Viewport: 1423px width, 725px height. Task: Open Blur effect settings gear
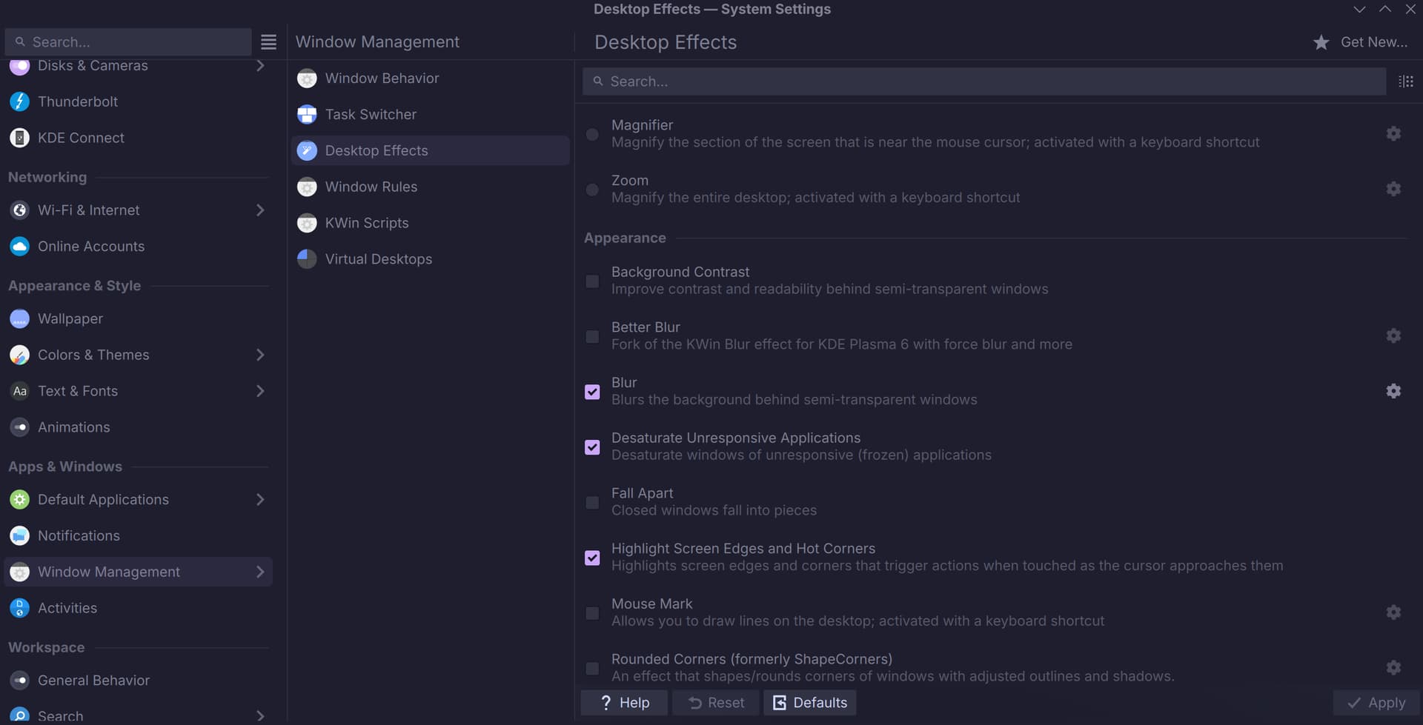[x=1393, y=391]
